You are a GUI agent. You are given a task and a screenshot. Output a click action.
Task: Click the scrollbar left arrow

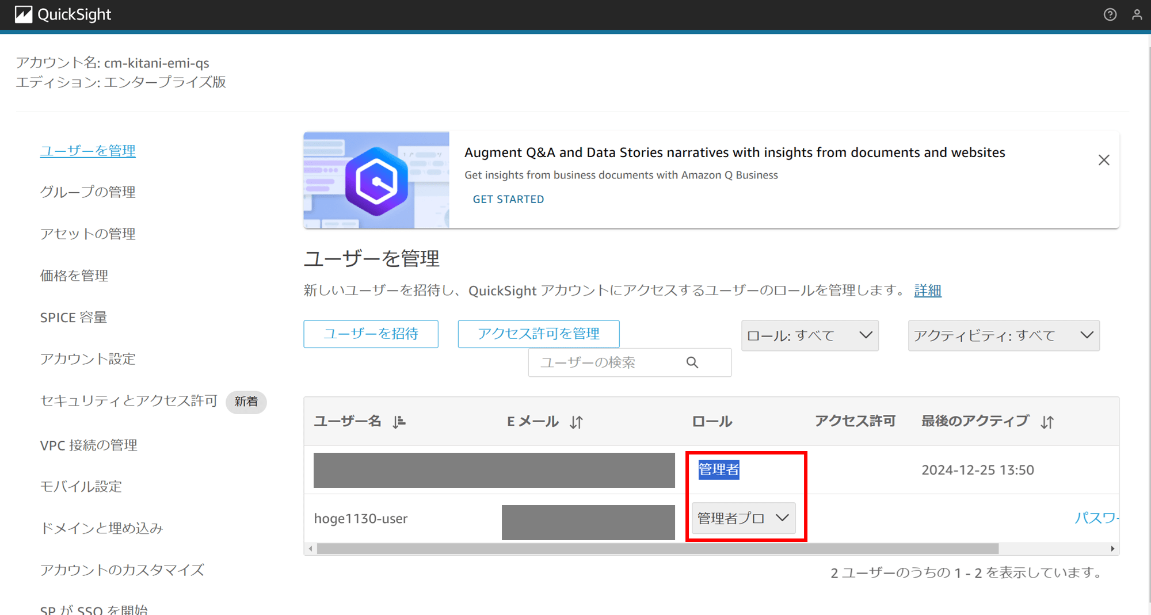311,549
